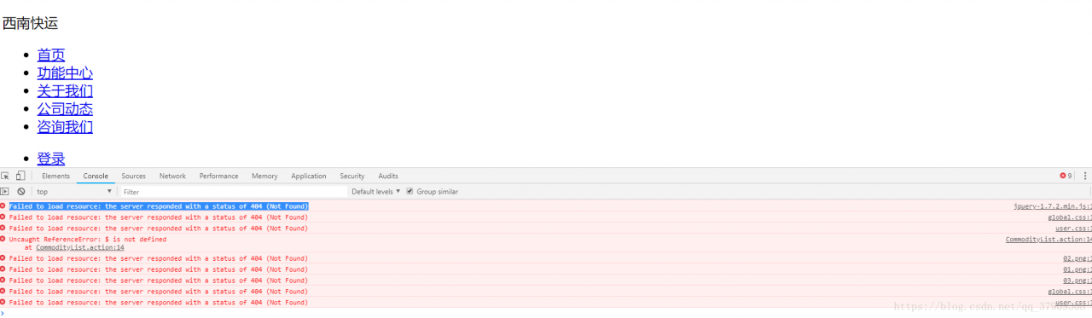Screen dimensions: 1092x318
Task: Toggle the device toolbar icon
Action: point(20,176)
